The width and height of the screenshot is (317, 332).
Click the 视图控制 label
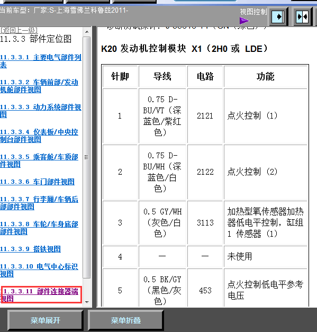[253, 12]
